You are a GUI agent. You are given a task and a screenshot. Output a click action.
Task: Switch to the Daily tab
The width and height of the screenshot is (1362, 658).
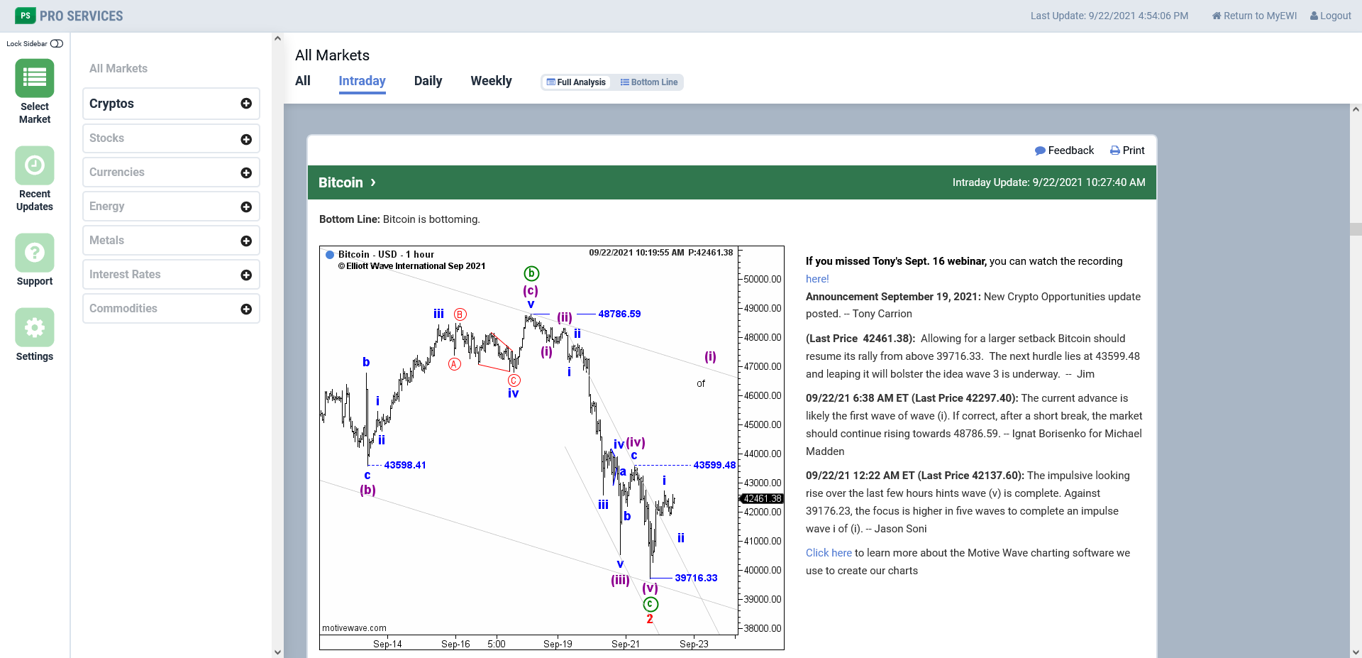(428, 81)
